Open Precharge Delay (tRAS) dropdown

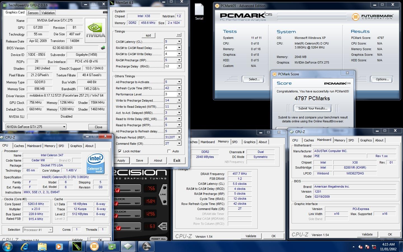click(x=179, y=66)
